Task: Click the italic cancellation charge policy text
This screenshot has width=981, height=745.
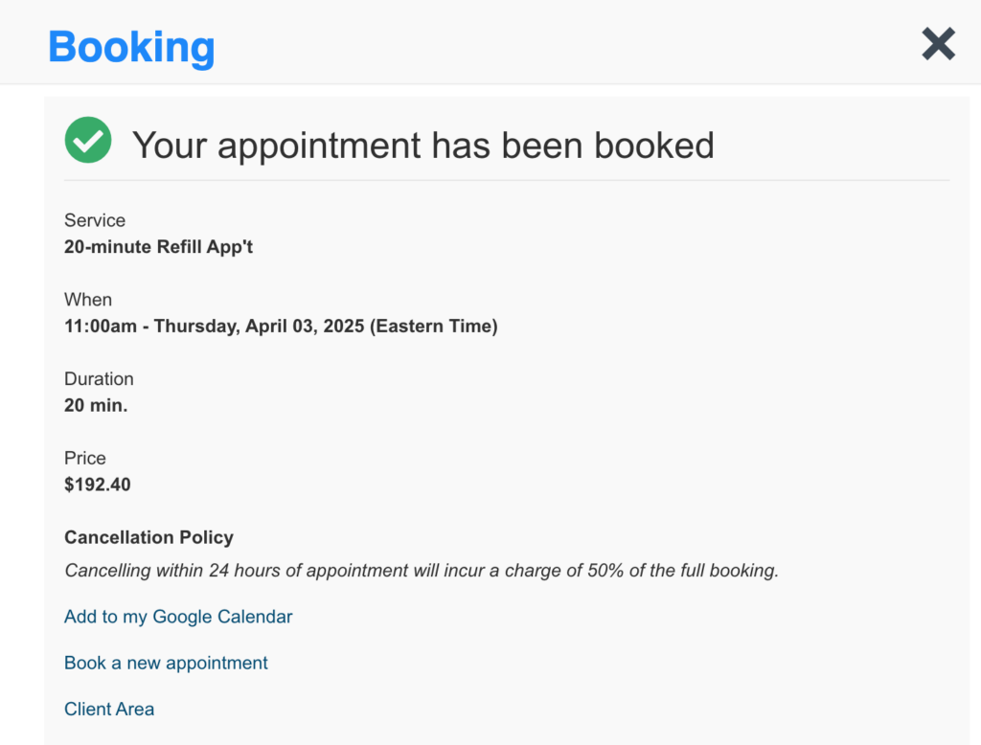Action: [x=422, y=571]
